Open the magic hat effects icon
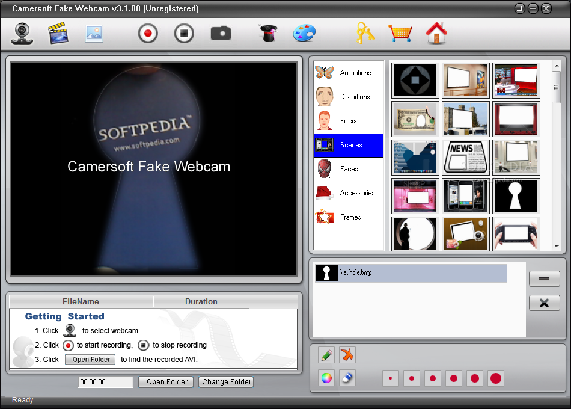The height and width of the screenshot is (409, 571). (x=269, y=33)
